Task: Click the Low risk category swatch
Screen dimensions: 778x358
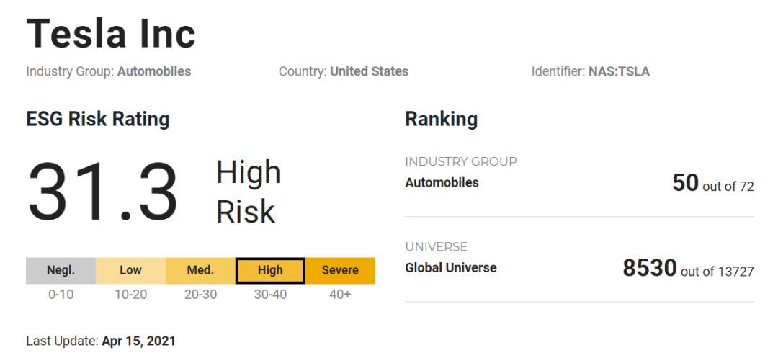Action: click(x=130, y=270)
